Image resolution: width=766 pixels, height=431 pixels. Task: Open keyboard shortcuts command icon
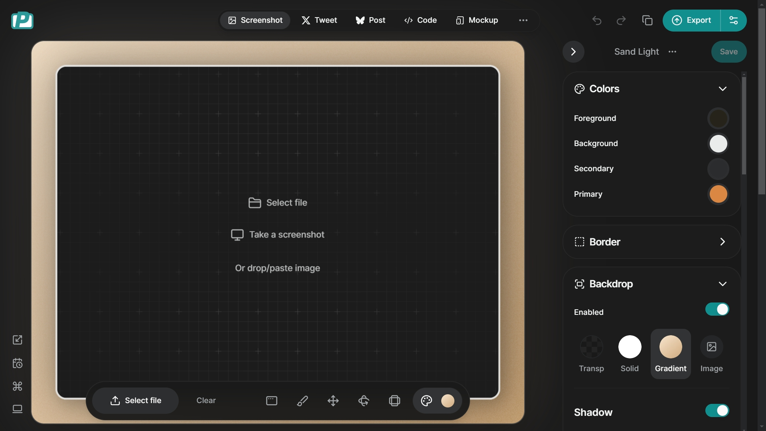[18, 386]
